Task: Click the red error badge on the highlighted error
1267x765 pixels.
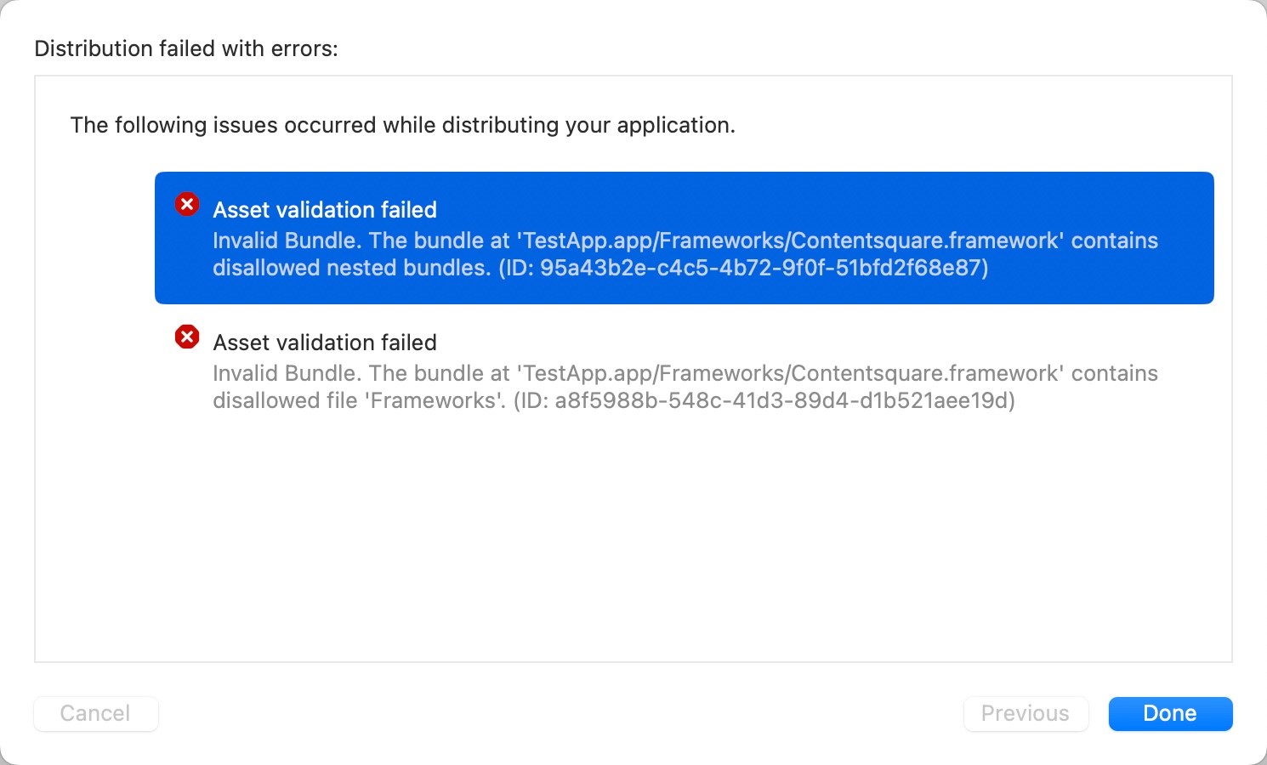Action: click(x=187, y=204)
